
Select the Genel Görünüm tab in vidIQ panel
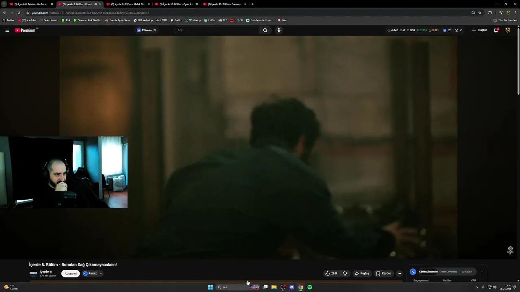coord(448,272)
